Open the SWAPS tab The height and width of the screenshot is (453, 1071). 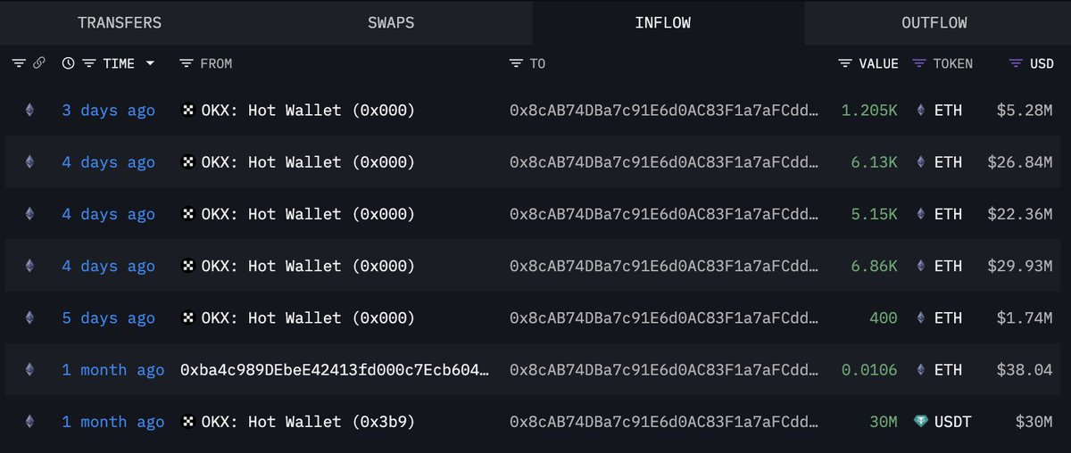click(x=391, y=22)
